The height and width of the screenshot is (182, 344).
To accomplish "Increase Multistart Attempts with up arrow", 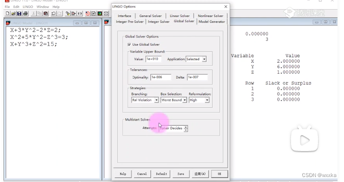I will (186, 127).
